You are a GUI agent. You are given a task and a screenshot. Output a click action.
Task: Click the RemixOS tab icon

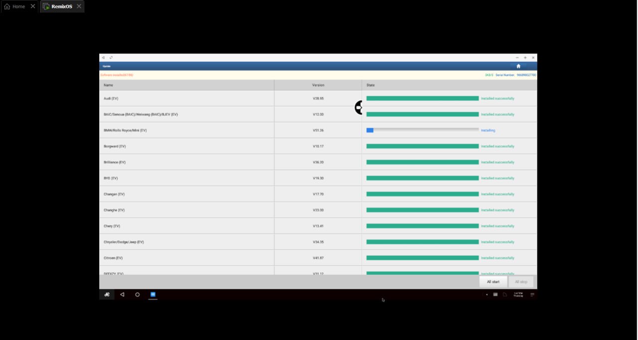click(x=46, y=6)
